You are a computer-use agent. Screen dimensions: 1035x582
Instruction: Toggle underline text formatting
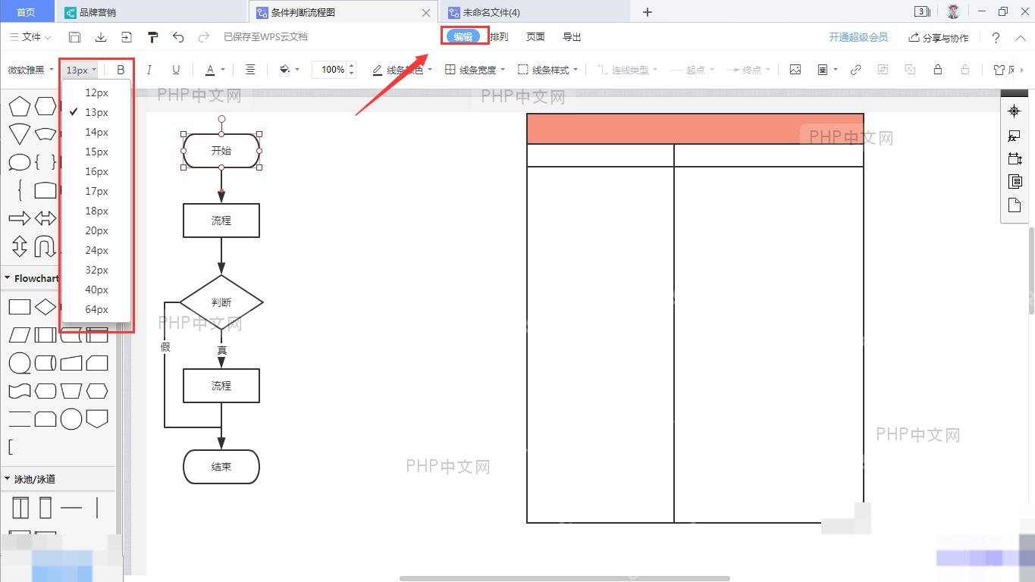tap(176, 70)
